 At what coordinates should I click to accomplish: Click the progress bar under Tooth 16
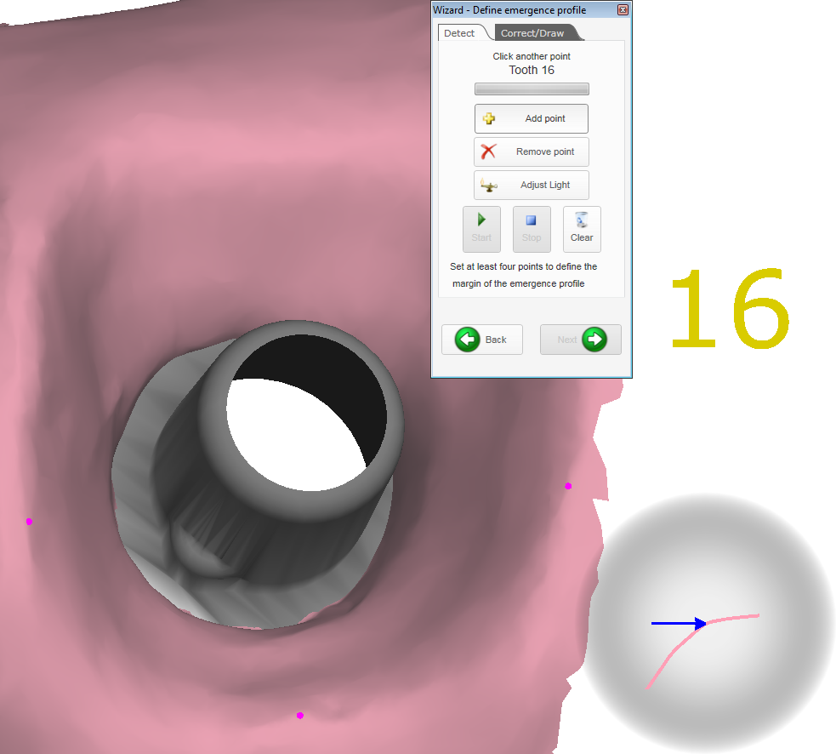click(532, 89)
